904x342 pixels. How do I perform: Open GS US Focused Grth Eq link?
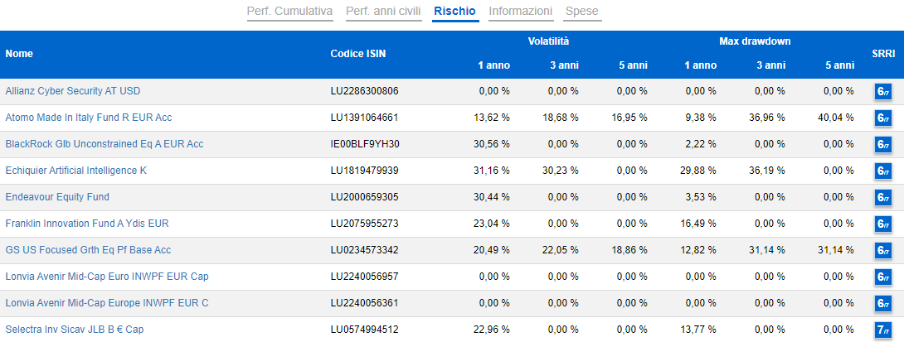88,250
